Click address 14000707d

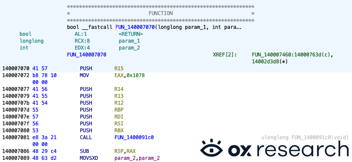point(16,110)
